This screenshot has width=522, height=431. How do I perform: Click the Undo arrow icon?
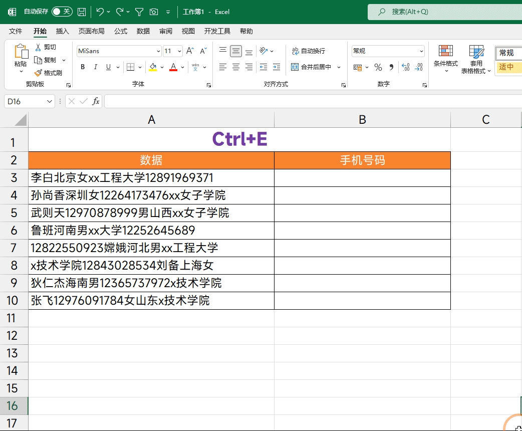point(100,12)
